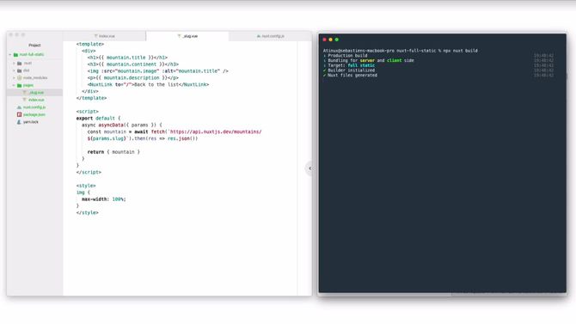Click the editor panel collapse chevron handle
The image size is (576, 324).
[309, 168]
